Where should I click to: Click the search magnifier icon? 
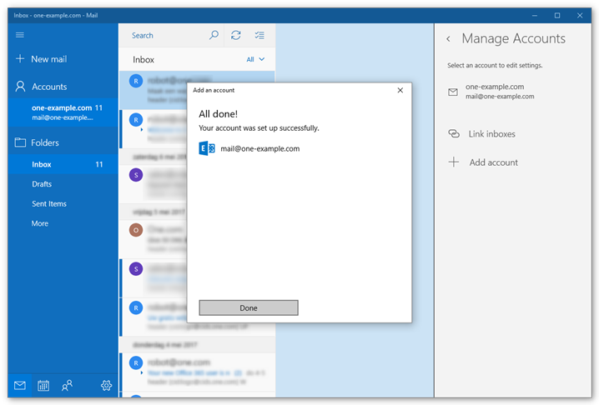pyautogui.click(x=214, y=35)
